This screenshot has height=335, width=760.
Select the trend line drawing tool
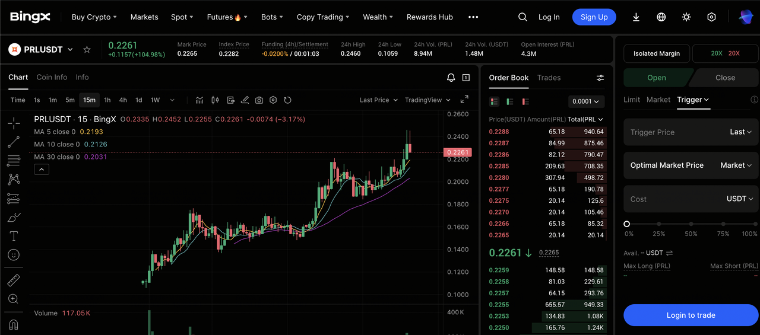coord(14,142)
